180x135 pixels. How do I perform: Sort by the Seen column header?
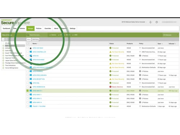click(160, 44)
